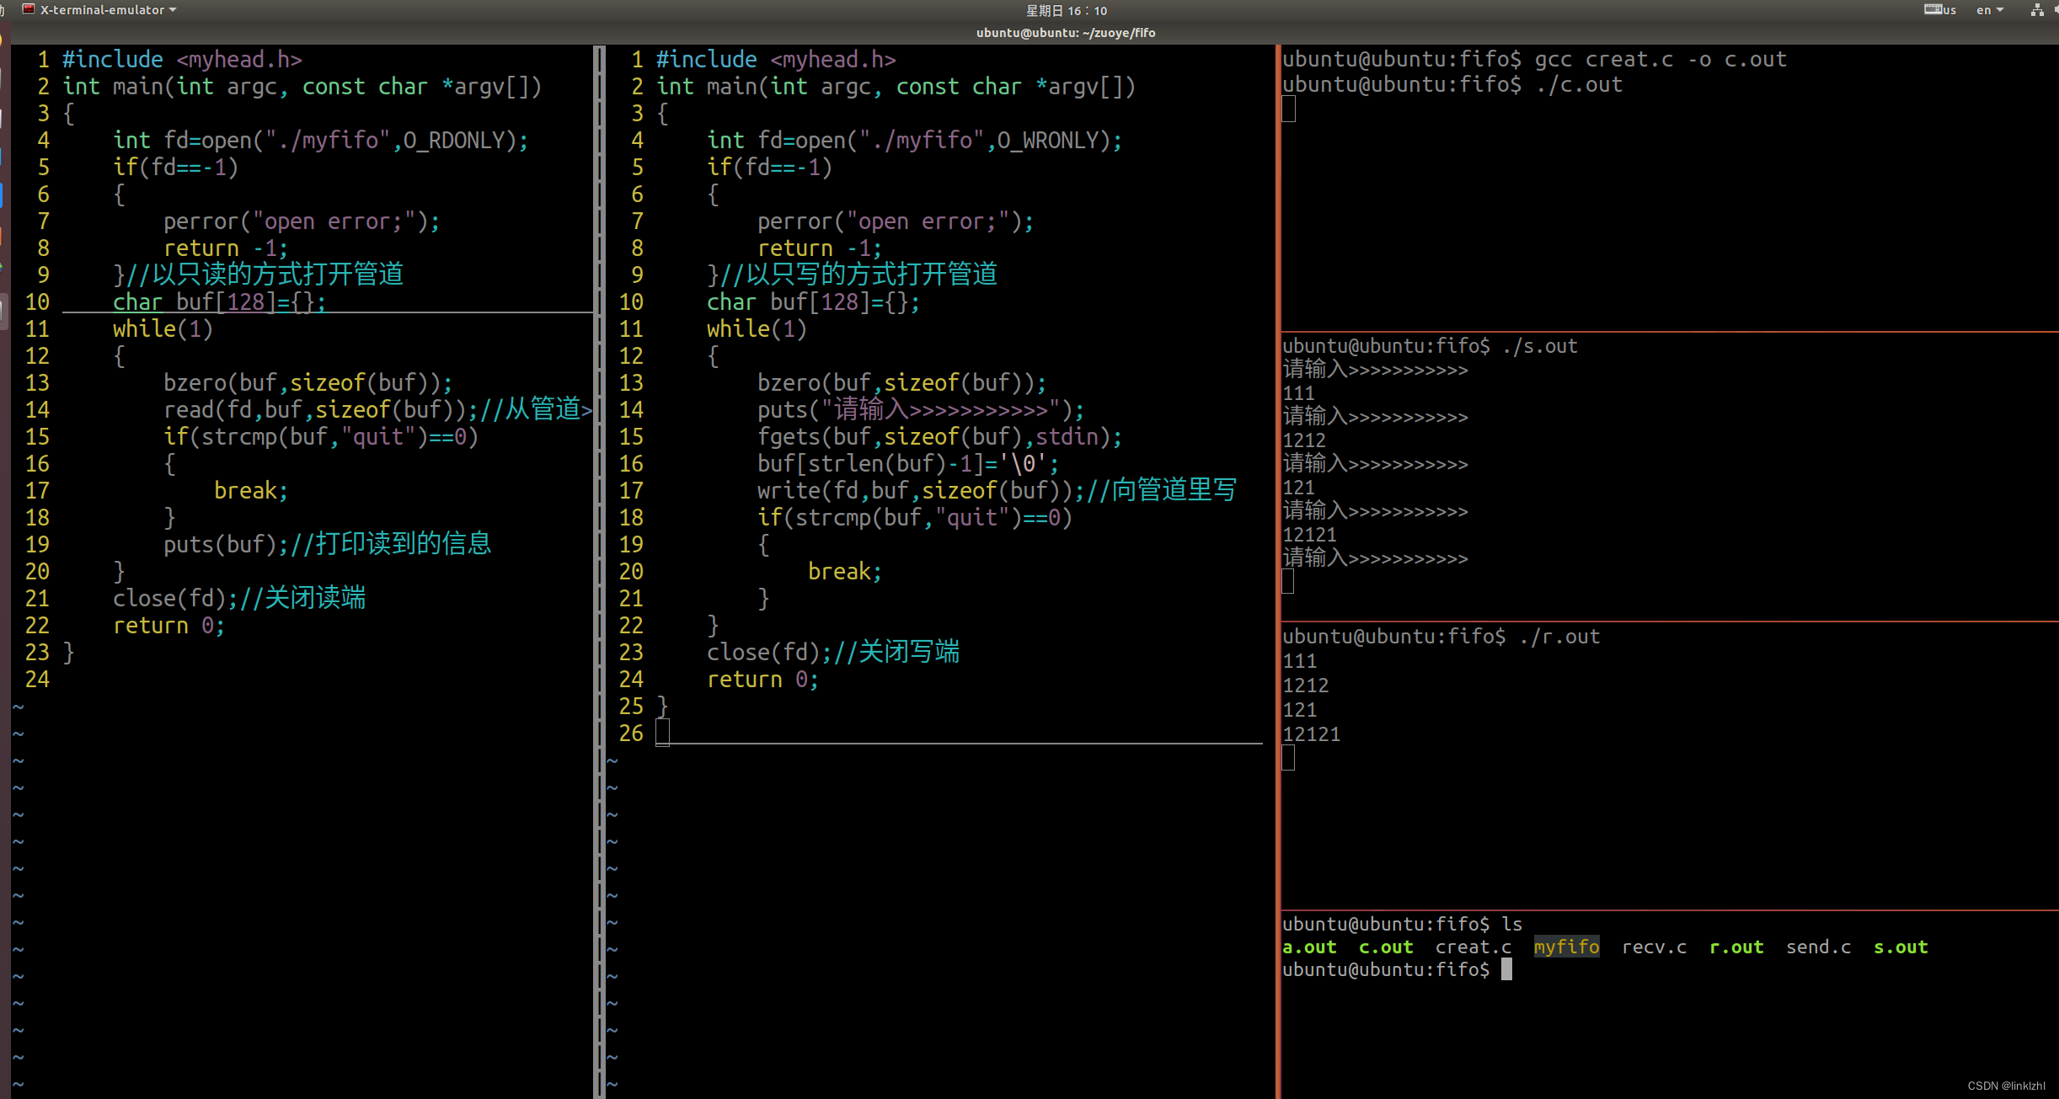Focus the terminal pane running ./c.out
The image size is (2059, 1099).
pyautogui.click(x=1668, y=211)
